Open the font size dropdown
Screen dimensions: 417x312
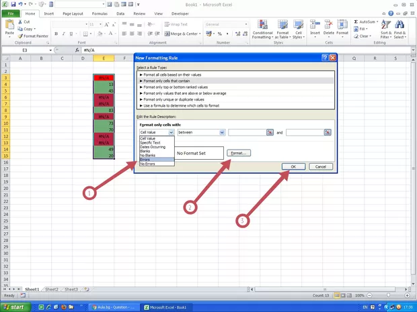[x=100, y=24]
